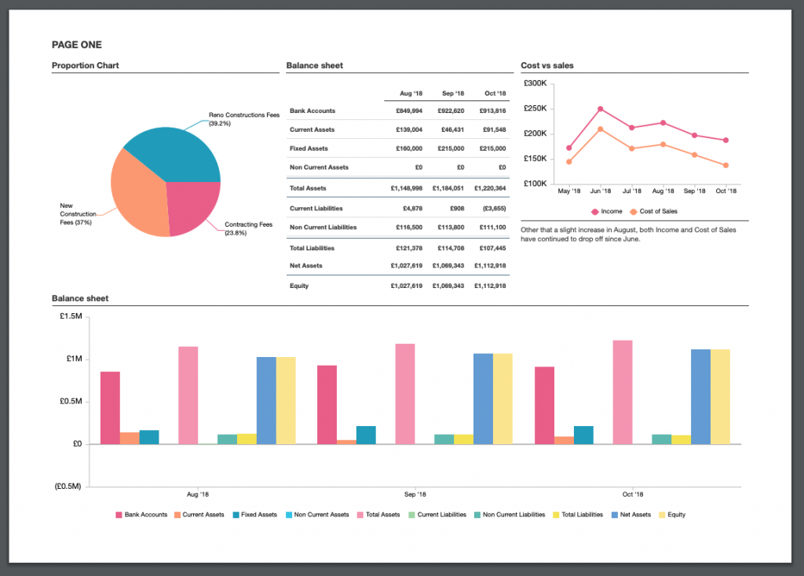The width and height of the screenshot is (804, 576).
Task: Click the Oct '18 Cost of Sales point
Action: click(725, 166)
